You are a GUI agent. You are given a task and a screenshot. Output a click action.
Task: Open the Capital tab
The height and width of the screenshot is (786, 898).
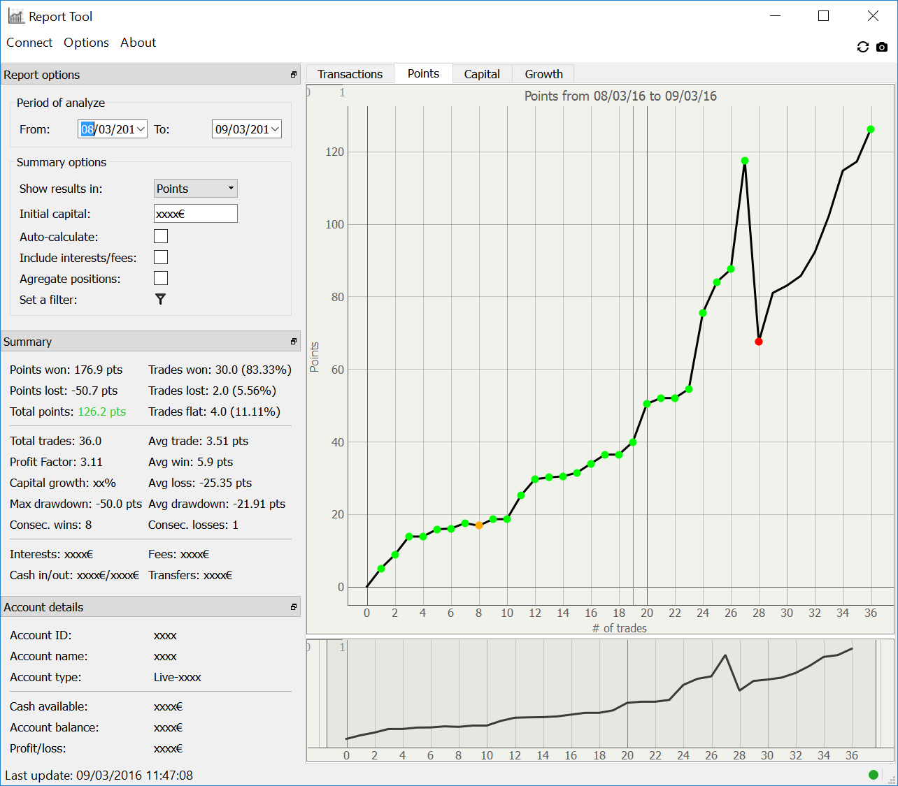[482, 74]
